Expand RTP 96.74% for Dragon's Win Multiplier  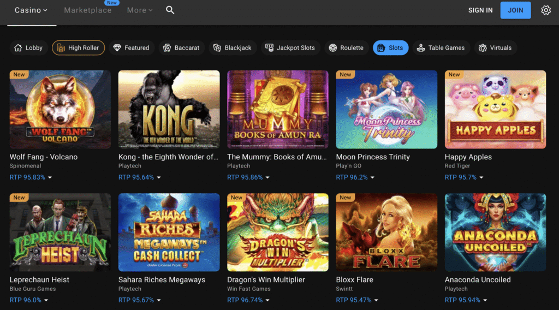point(248,300)
